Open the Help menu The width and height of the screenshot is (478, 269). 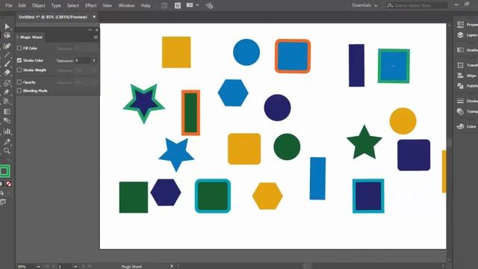[x=146, y=5]
